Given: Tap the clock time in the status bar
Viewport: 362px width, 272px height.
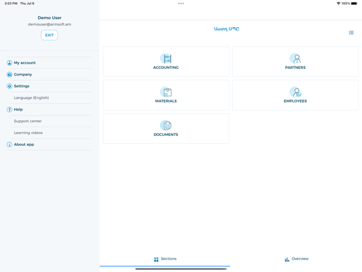Looking at the screenshot, I should pos(11,3).
